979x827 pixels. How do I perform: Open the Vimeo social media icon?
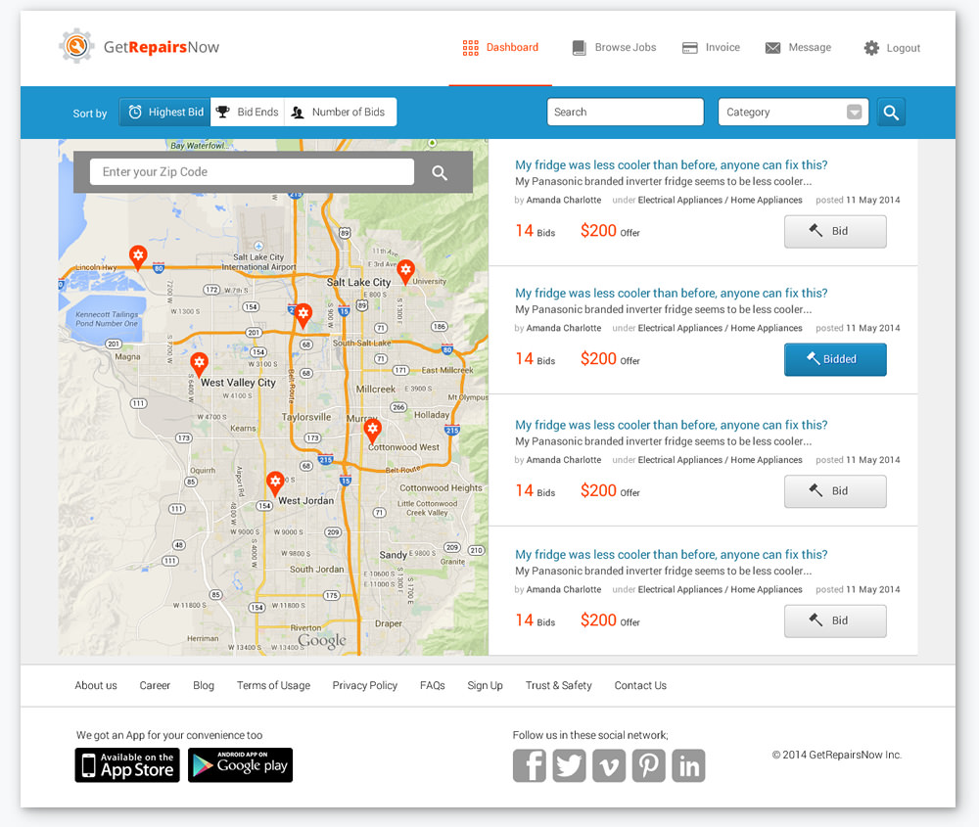click(609, 765)
